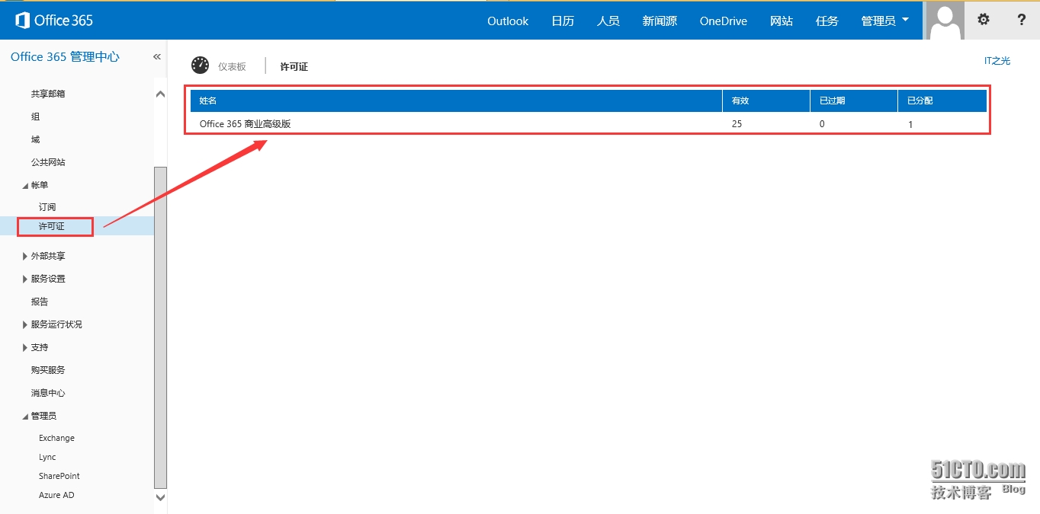Expand the 服务运行状况 section
1040x514 pixels.
25,325
